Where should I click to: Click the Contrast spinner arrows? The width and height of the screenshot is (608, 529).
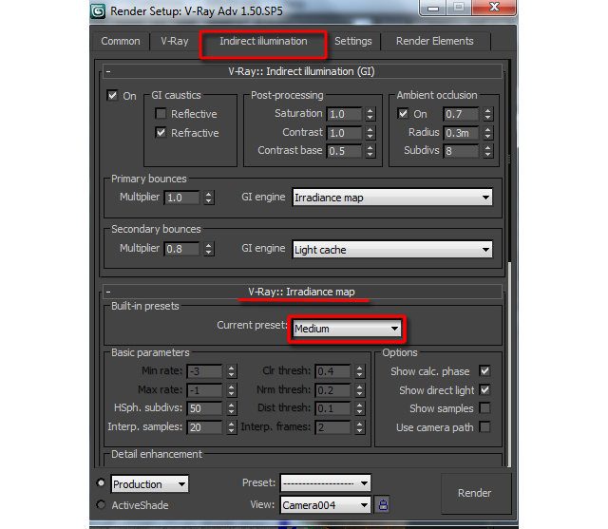click(x=370, y=133)
